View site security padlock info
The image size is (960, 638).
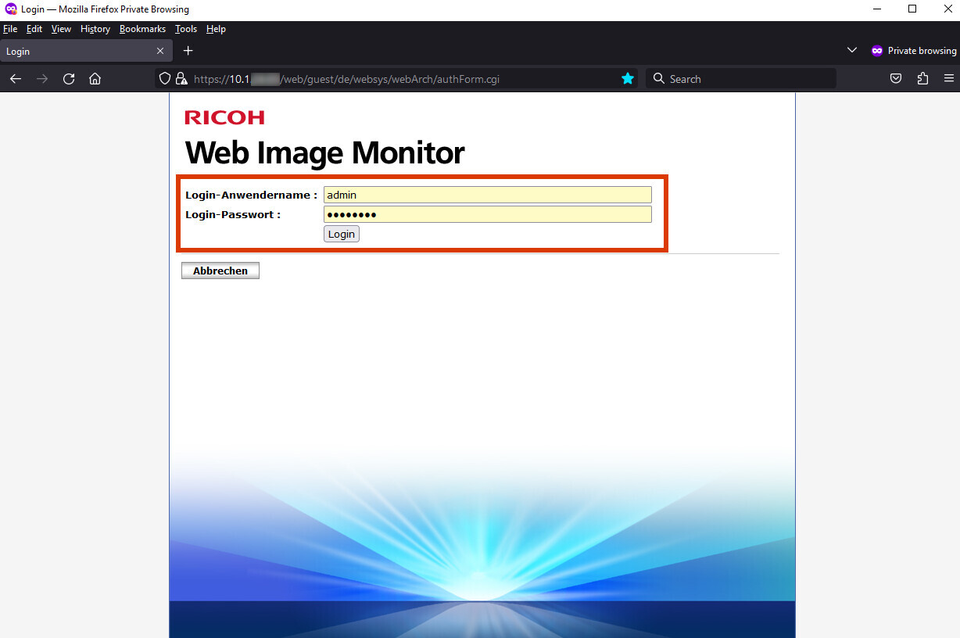181,79
